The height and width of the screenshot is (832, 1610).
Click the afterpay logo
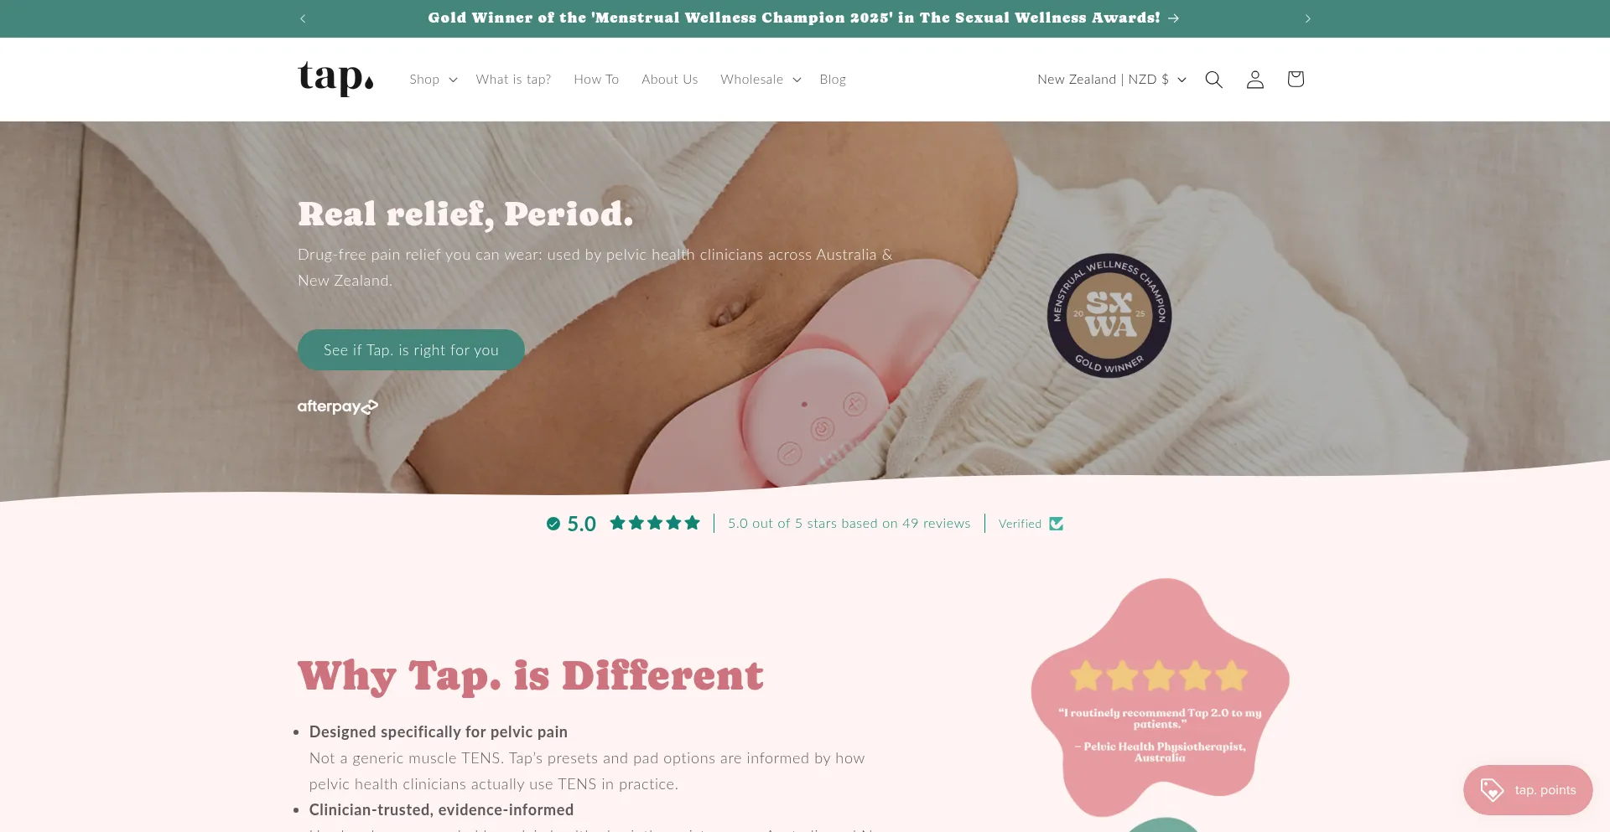[x=338, y=406]
